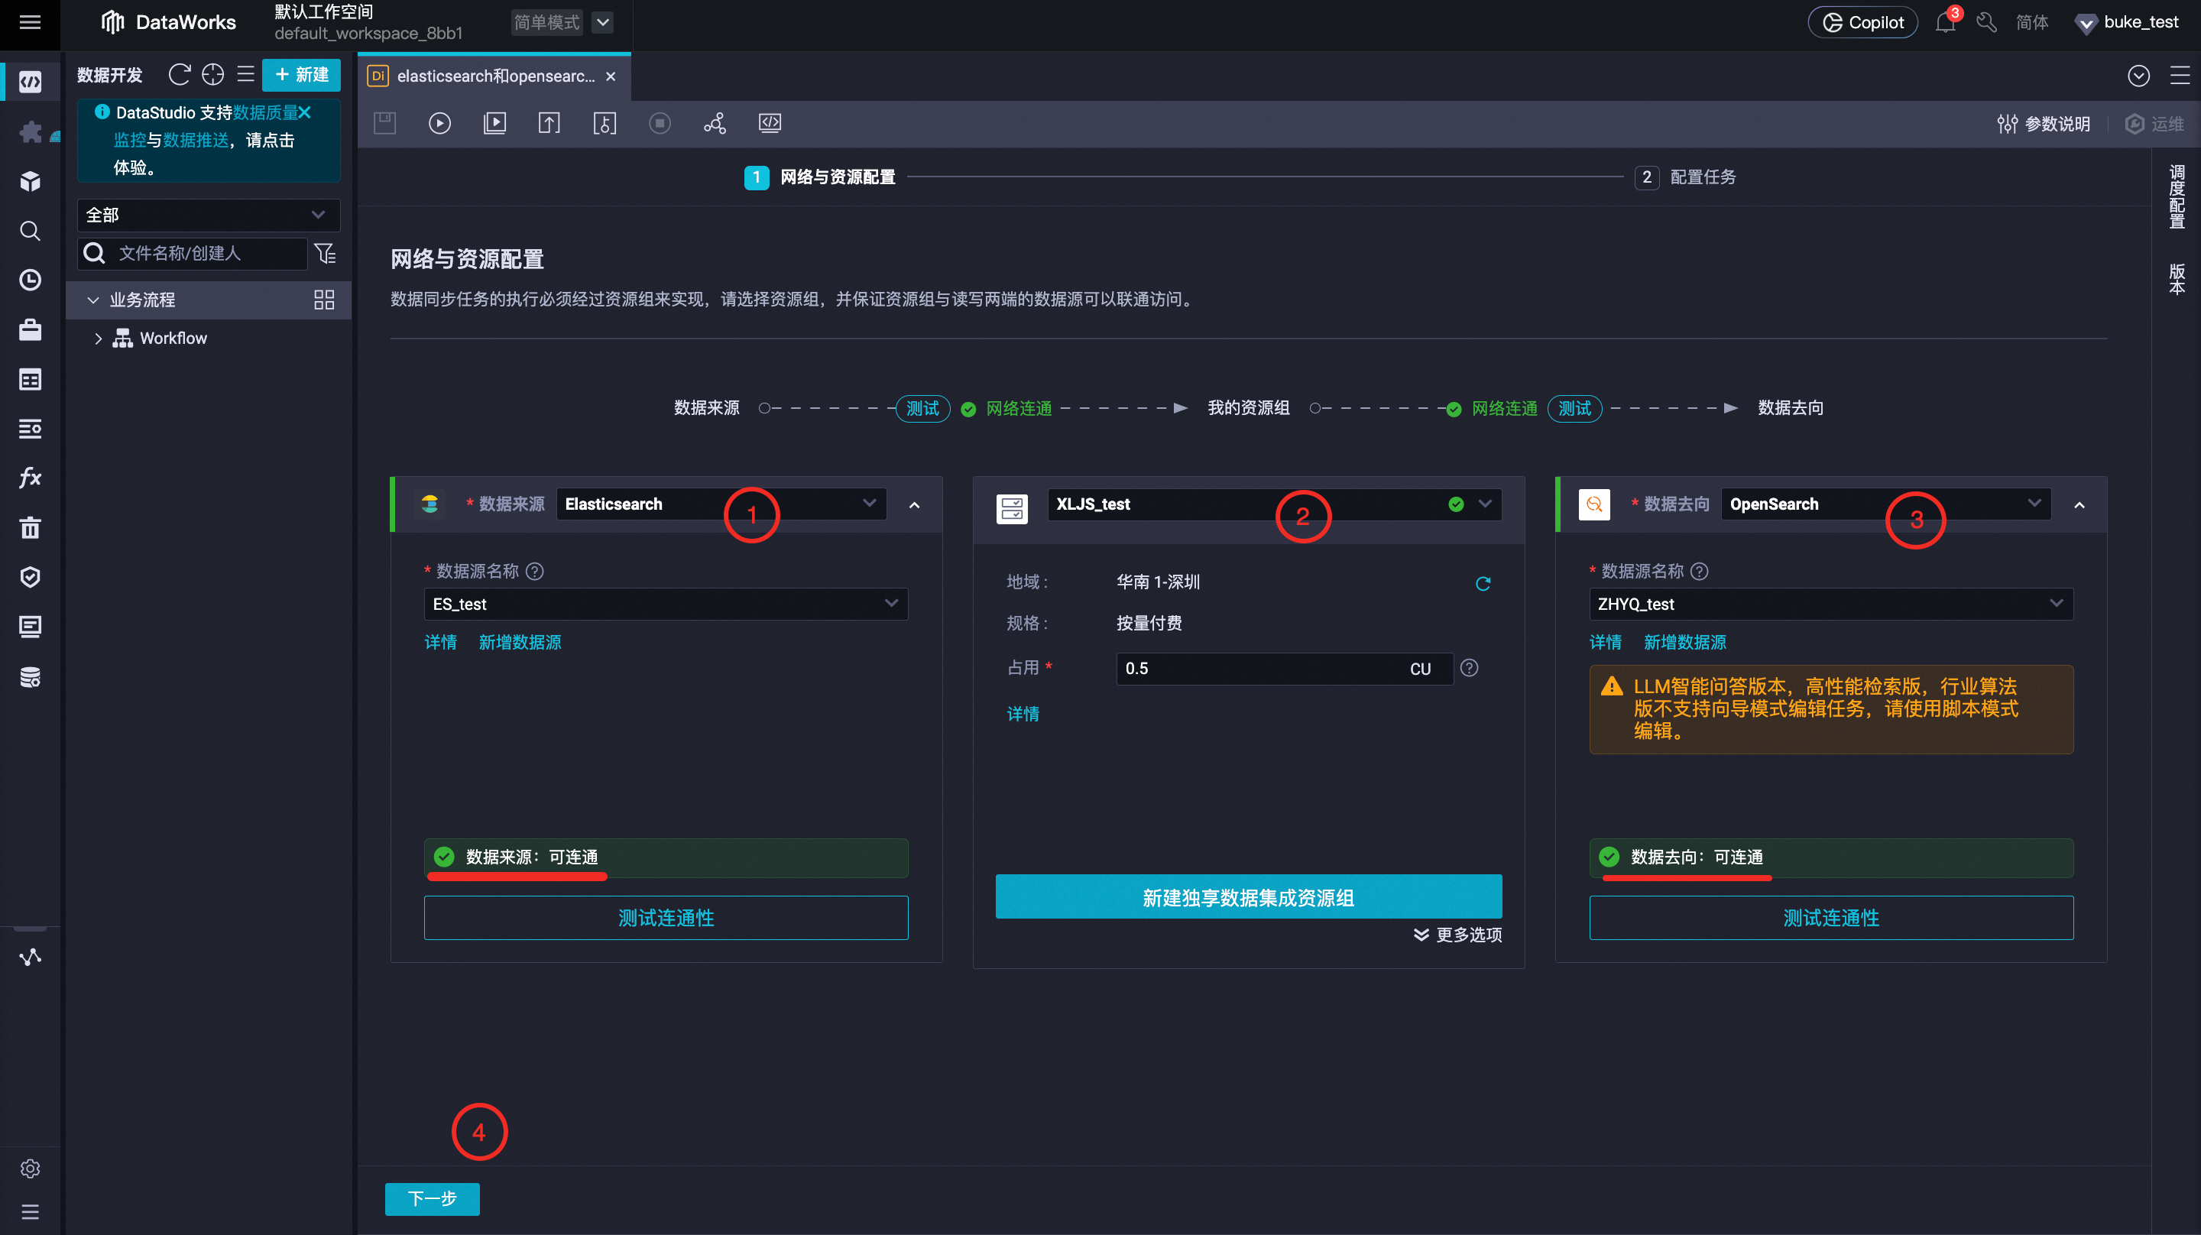
Task: Open the Elasticsearch source type dropdown
Action: click(x=721, y=504)
